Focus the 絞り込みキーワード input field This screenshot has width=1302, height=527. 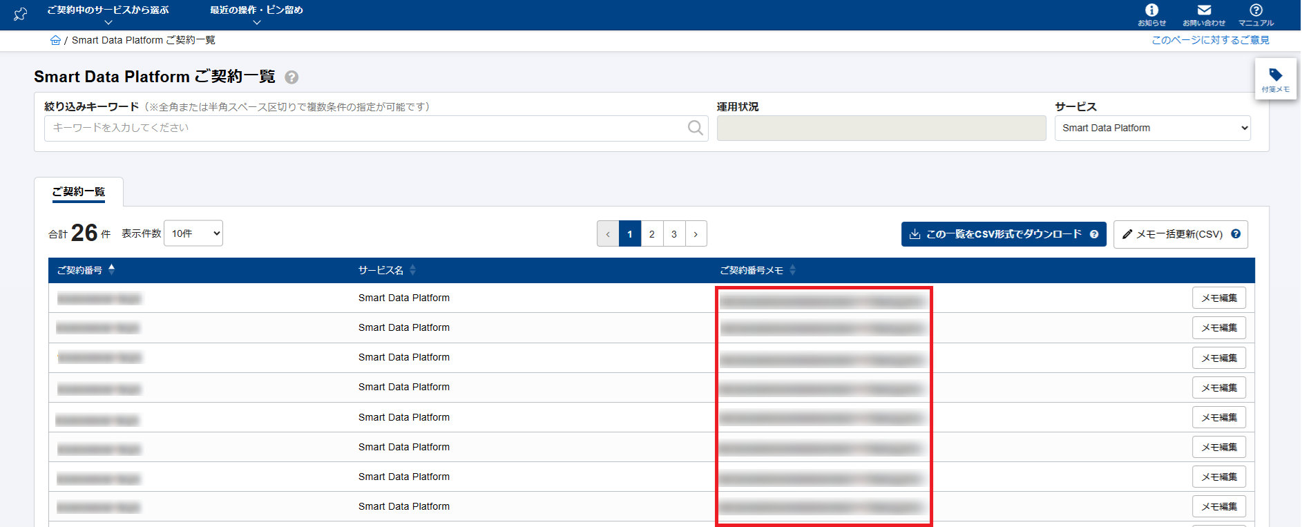point(366,128)
